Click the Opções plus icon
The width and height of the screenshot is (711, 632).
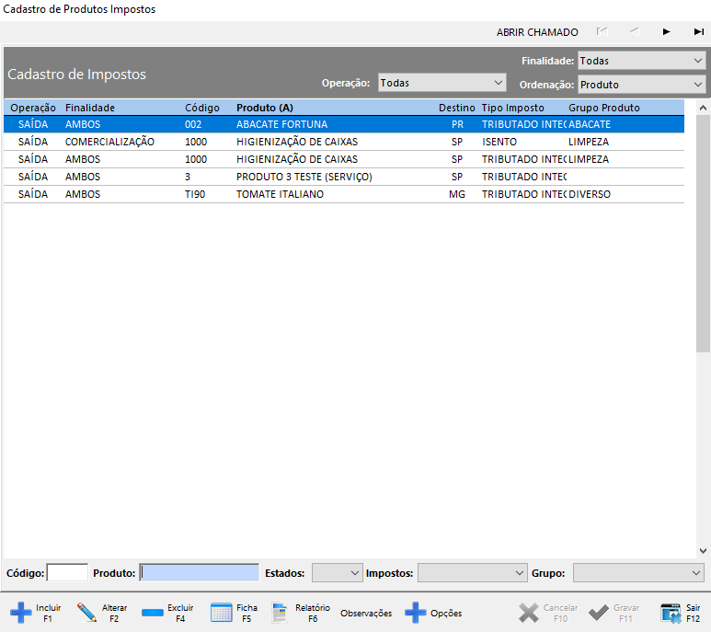416,613
